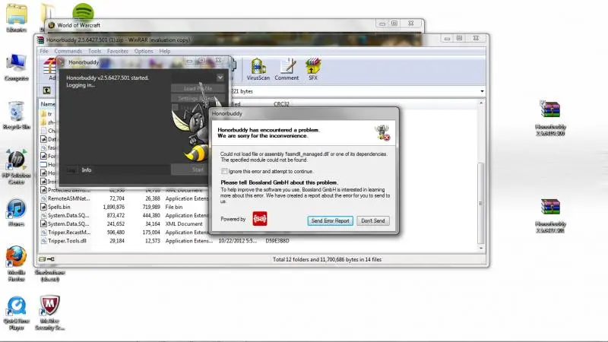Click the tr folder icon
The height and width of the screenshot is (342, 608).
pos(44,114)
